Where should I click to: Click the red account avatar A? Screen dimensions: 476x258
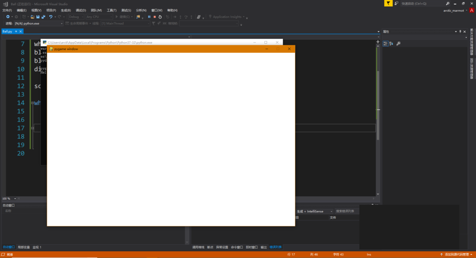472,10
